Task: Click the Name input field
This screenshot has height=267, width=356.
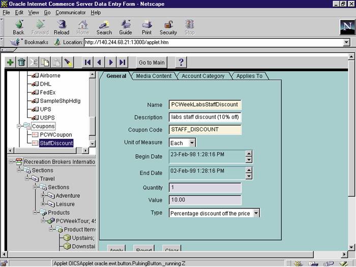Action: click(205, 105)
